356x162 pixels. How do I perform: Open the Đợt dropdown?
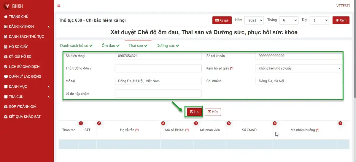320,20
